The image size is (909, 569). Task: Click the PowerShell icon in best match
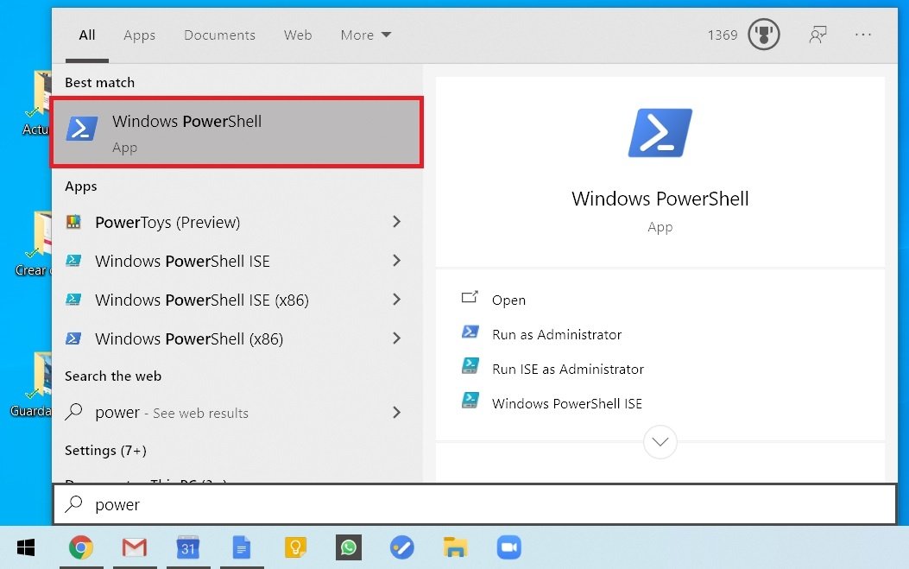(x=82, y=128)
